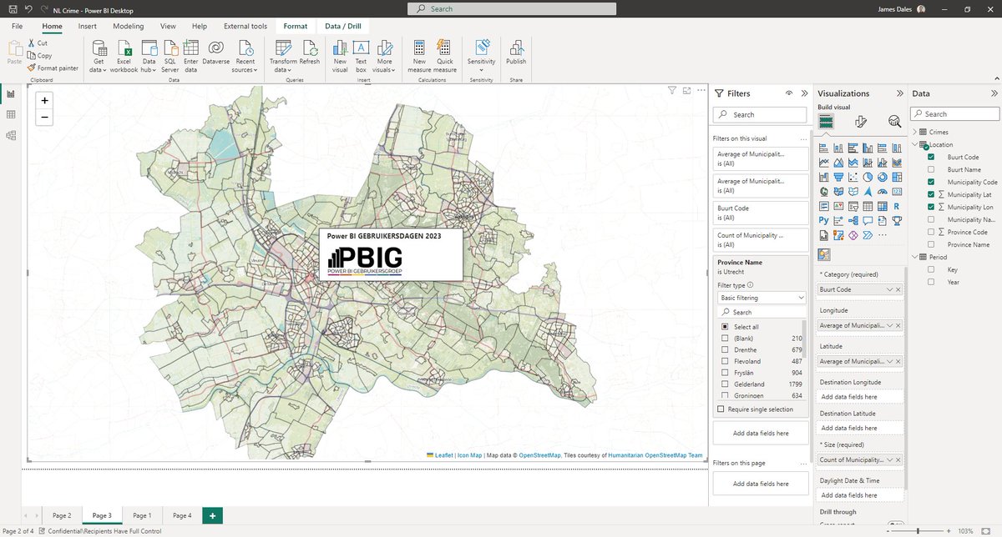
Task: Uncheck Municipality Code field
Action: coord(931,182)
